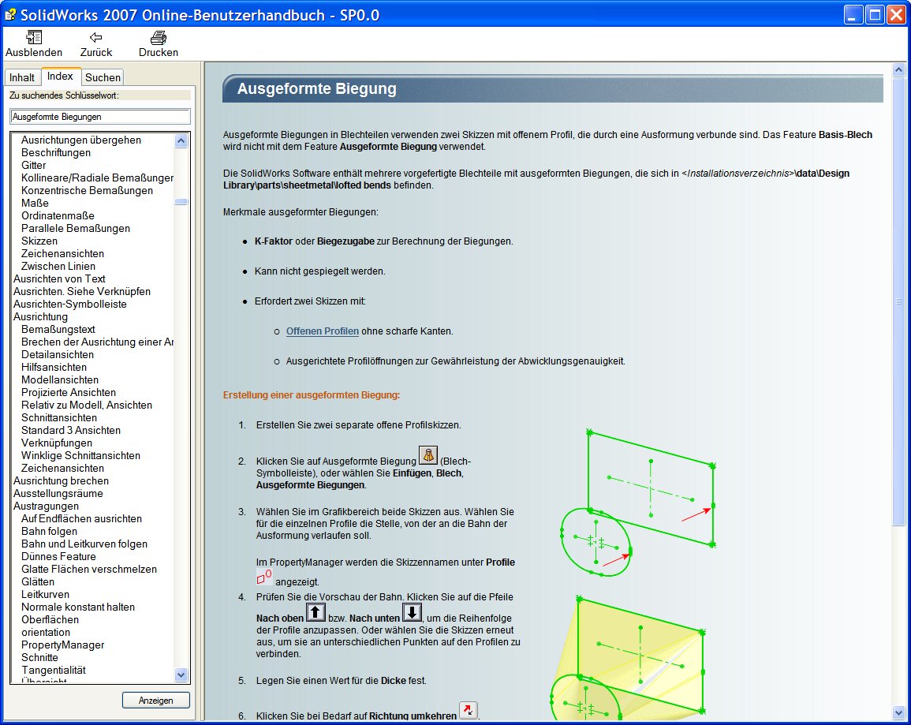The image size is (911, 725).
Task: Click index list scroll down arrow
Action: pos(181,675)
